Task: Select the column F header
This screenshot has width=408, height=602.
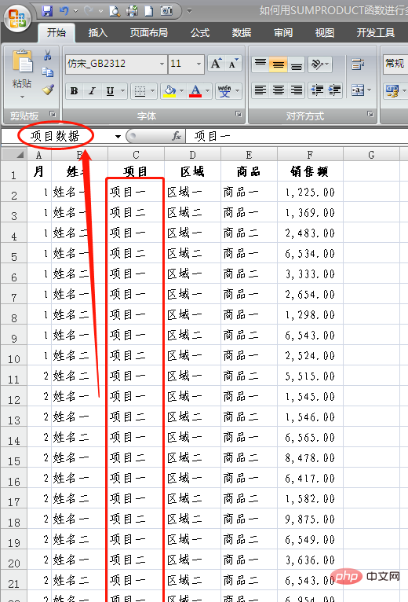Action: pos(310,155)
